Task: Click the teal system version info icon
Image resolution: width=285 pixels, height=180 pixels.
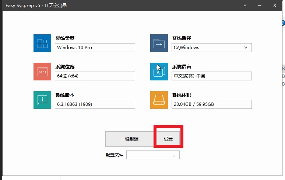Action: point(42,100)
